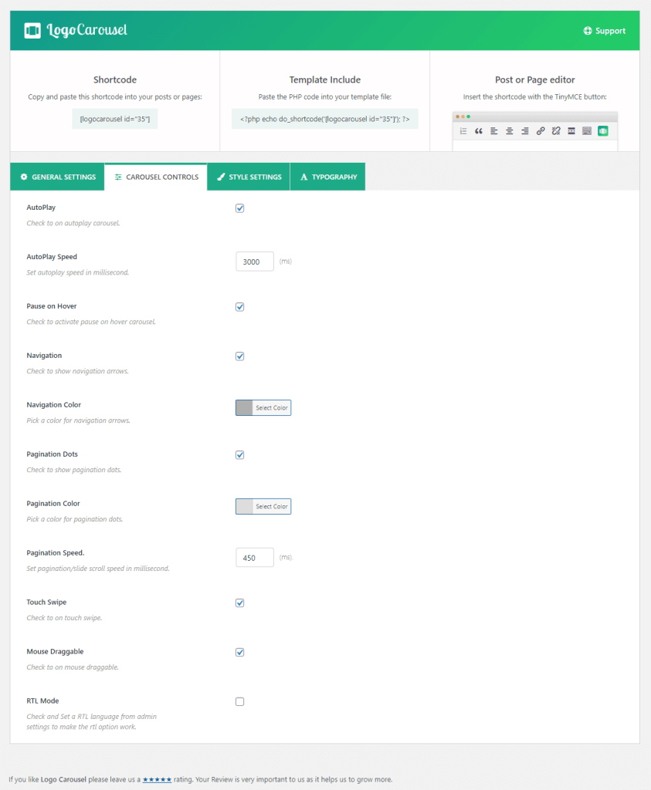651x790 pixels.
Task: Click the Read More tag icon in TinyMCE
Action: [x=571, y=131]
